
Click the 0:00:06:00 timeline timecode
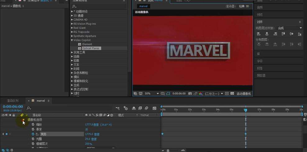point(13,107)
